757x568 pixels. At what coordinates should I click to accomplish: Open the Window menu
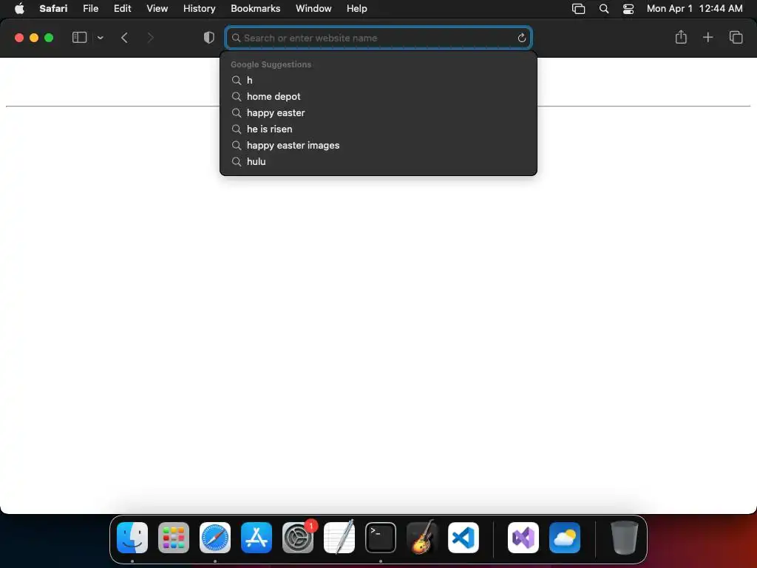tap(313, 9)
